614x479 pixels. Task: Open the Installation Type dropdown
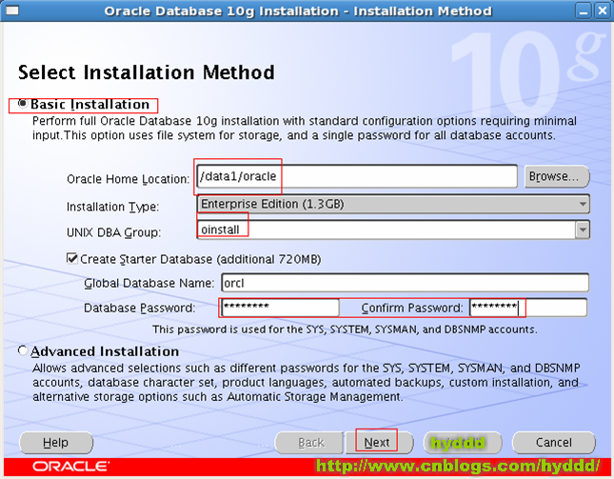[393, 204]
